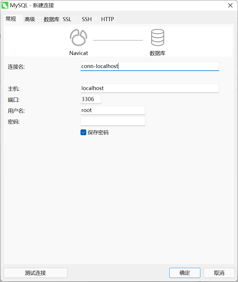
Task: Click the Navicat caption text
Action: coord(79,53)
